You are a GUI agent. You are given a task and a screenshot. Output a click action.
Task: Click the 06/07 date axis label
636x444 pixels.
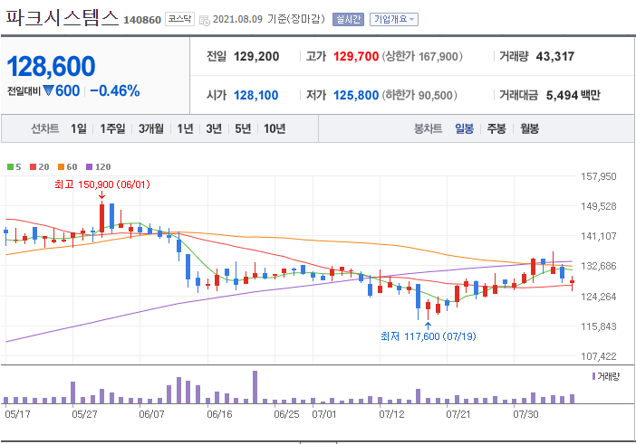click(x=151, y=414)
